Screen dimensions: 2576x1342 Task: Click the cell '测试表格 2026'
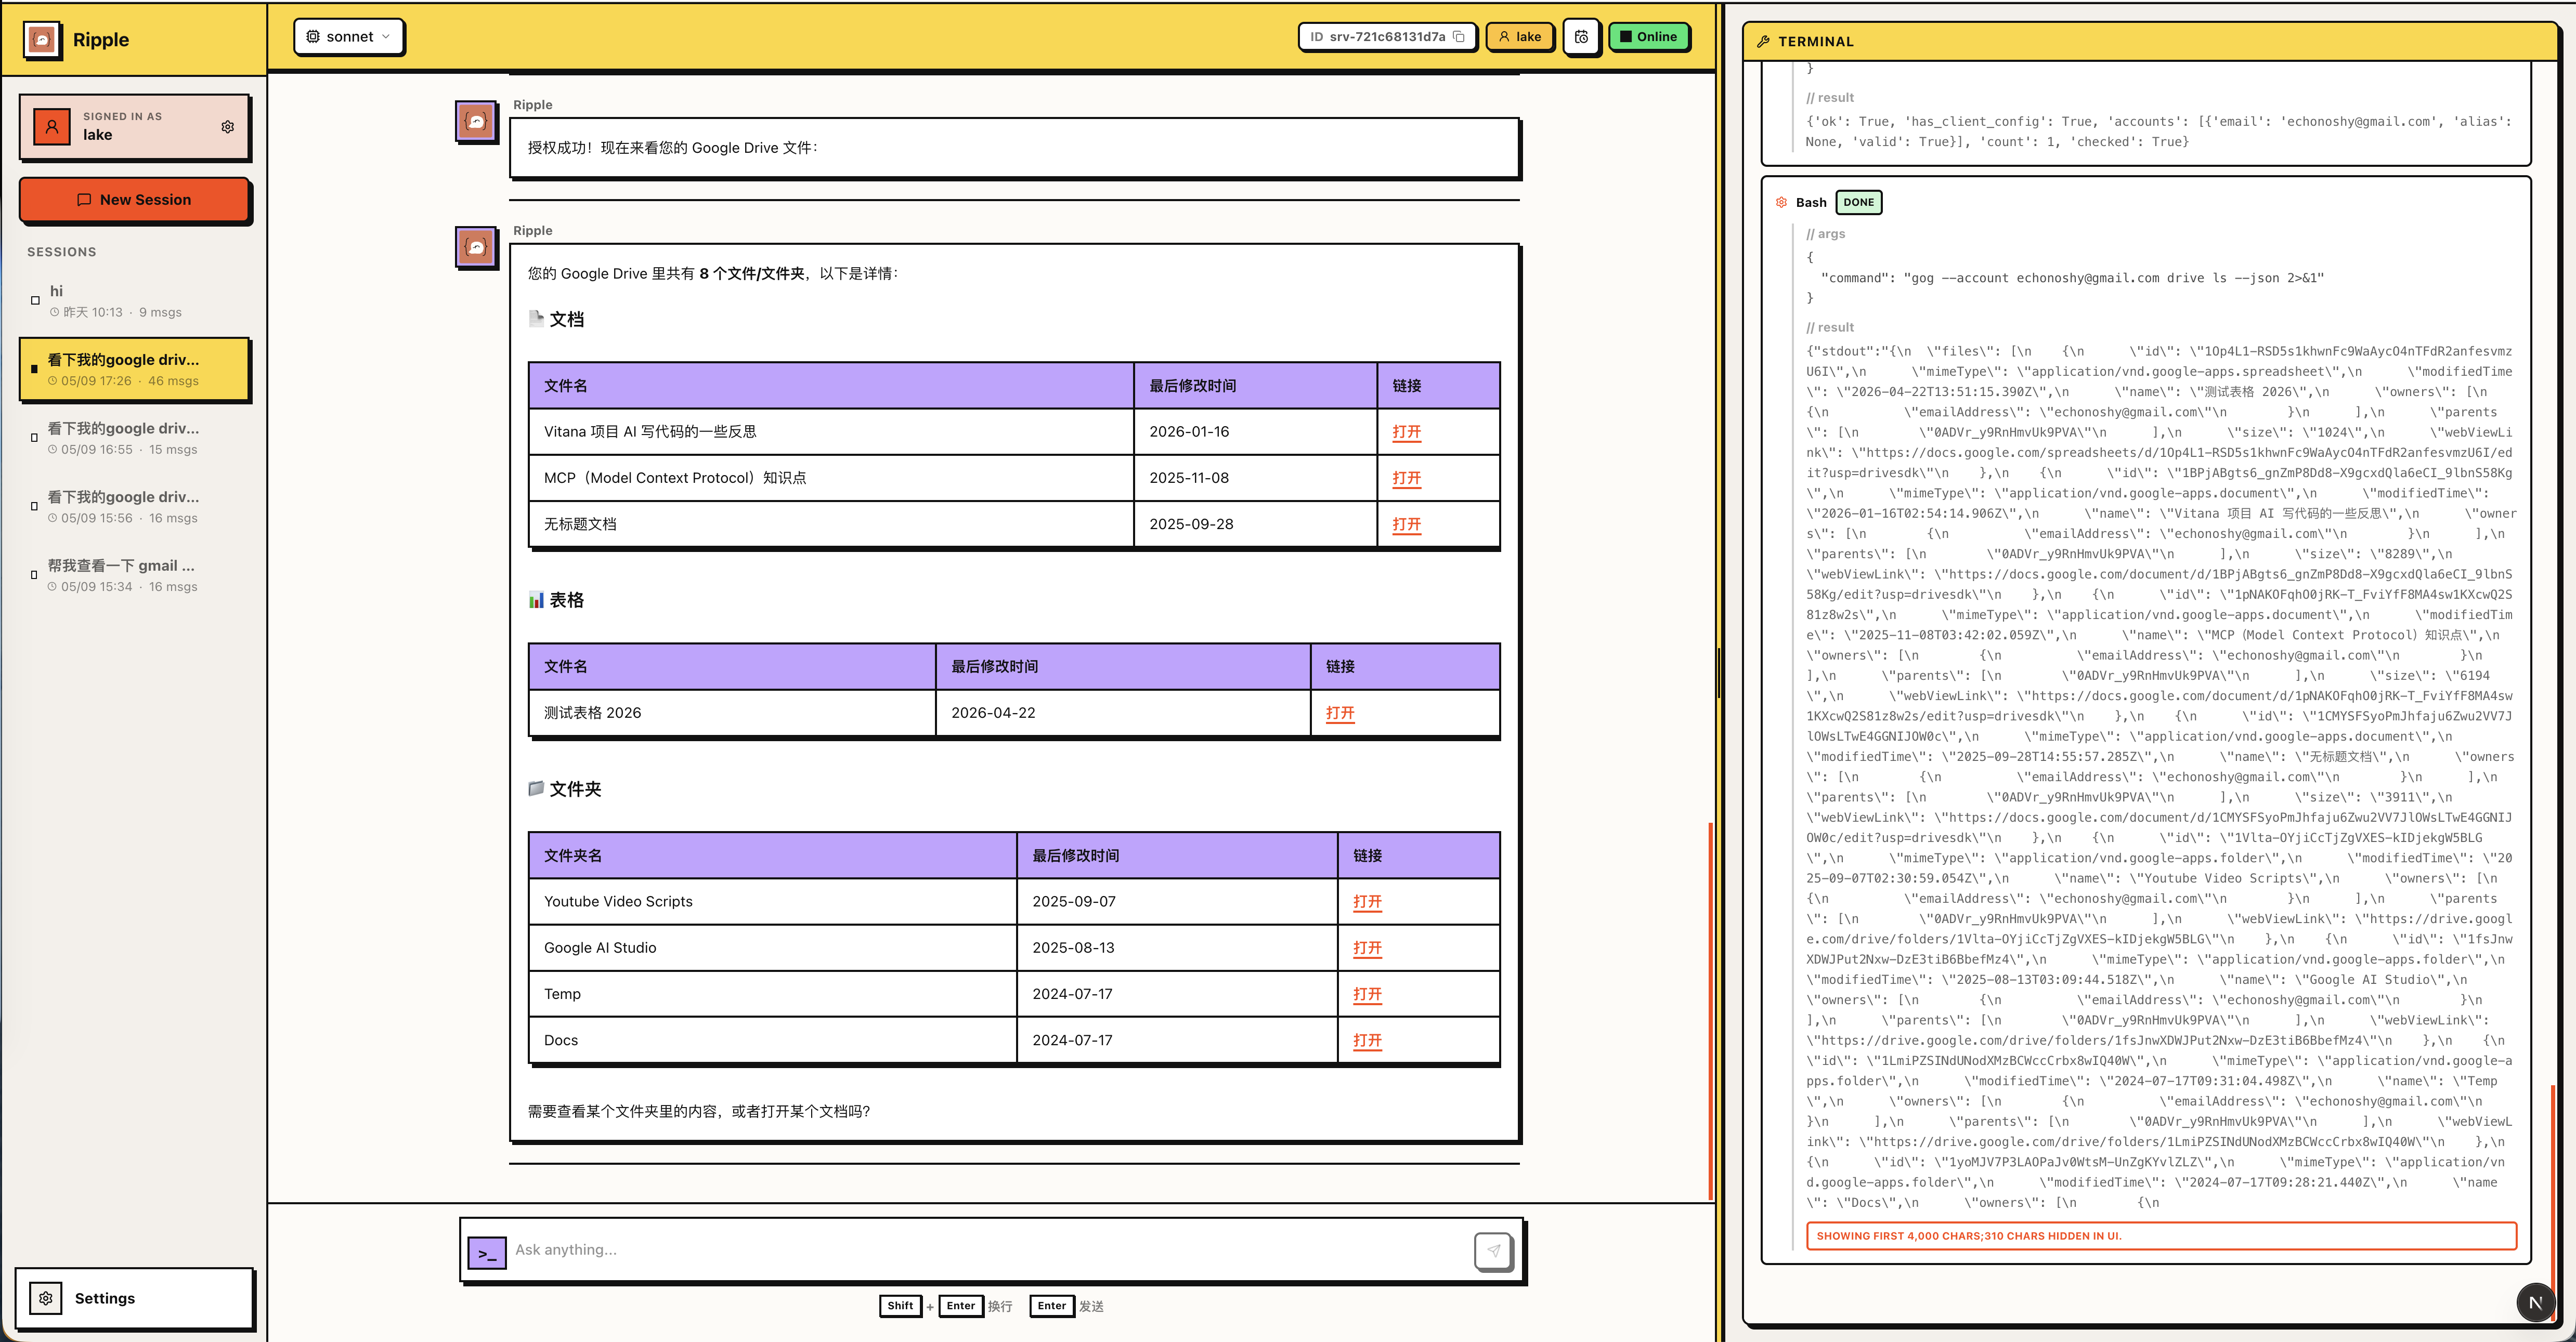[732, 713]
